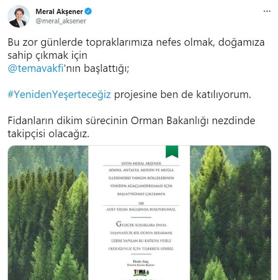
Task: Click the green ribbon on the certificate
Action: tap(172, 152)
